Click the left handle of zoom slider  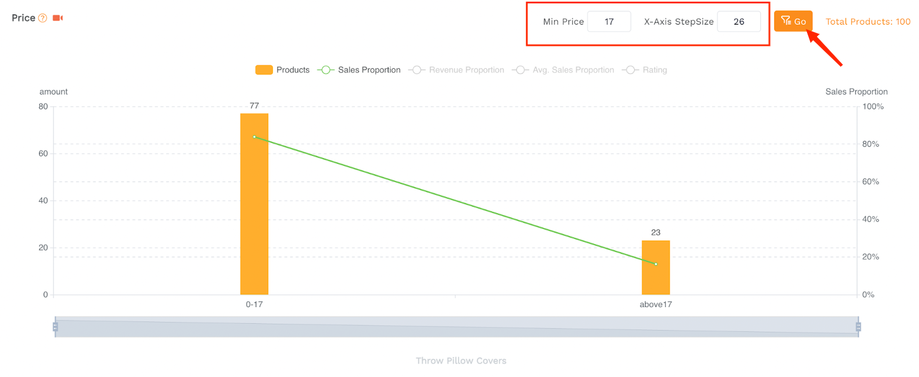(55, 327)
